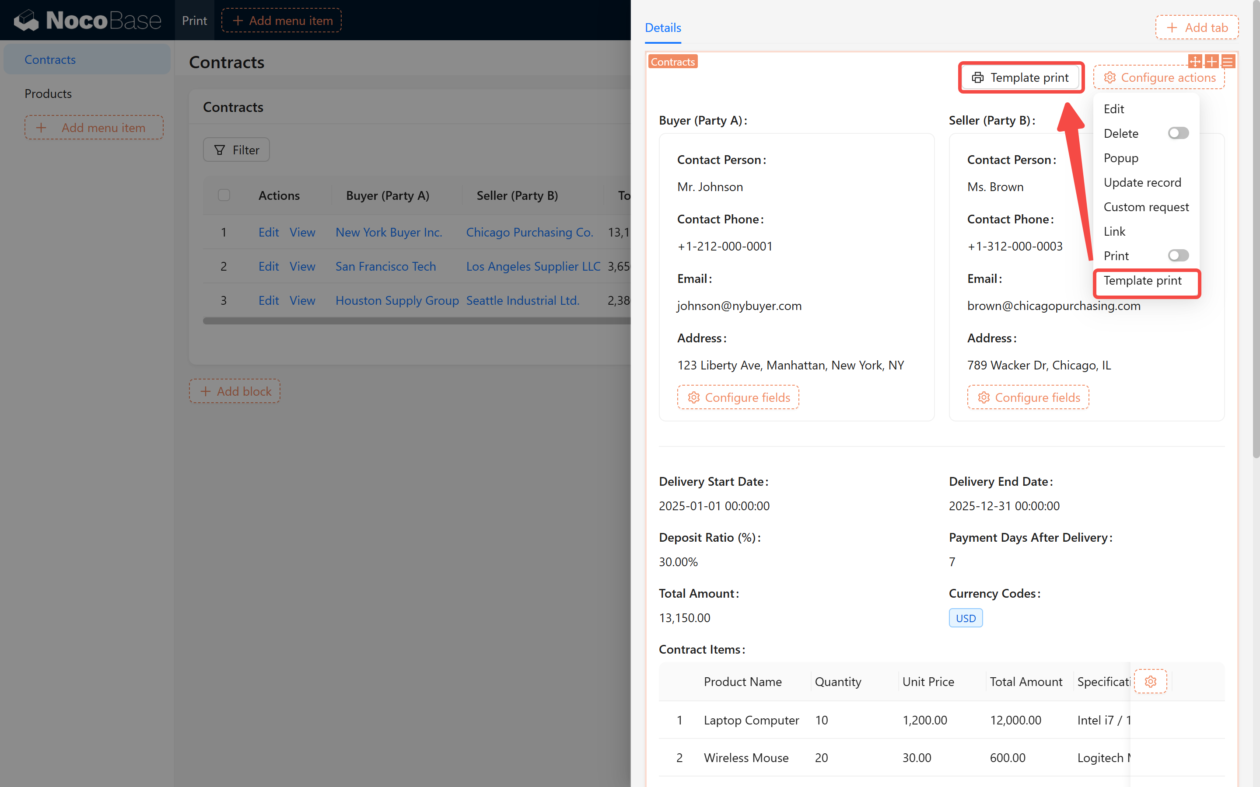This screenshot has width=1260, height=787.
Task: Click the NocoBase logo
Action: (x=87, y=20)
